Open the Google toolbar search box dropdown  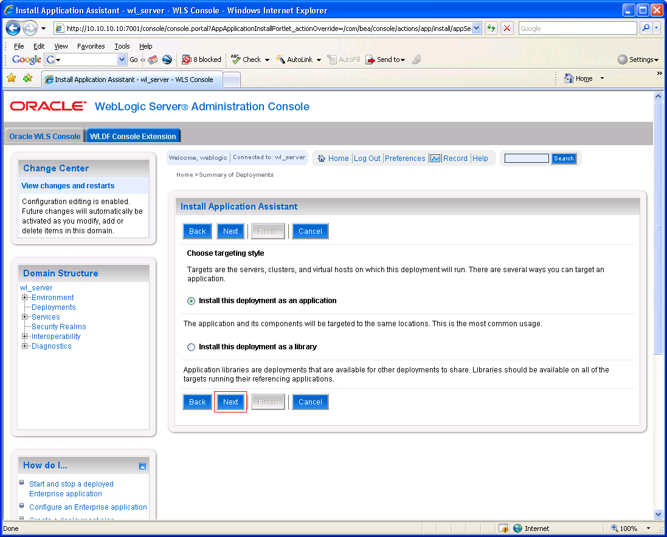tap(122, 60)
